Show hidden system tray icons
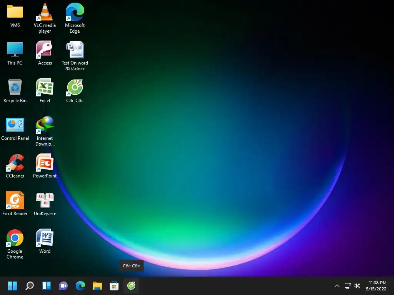 pos(337,286)
